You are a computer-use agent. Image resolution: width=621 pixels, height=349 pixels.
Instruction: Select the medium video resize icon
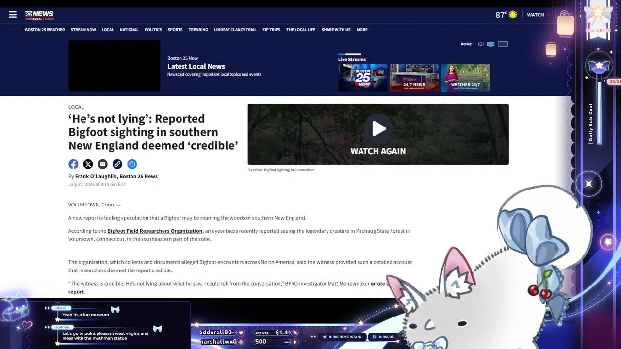[x=490, y=44]
